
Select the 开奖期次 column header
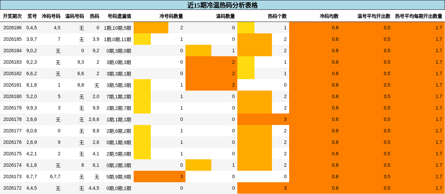click(12, 16)
